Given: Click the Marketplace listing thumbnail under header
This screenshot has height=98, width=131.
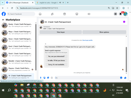Looking at the screenshot, I should (41, 27).
